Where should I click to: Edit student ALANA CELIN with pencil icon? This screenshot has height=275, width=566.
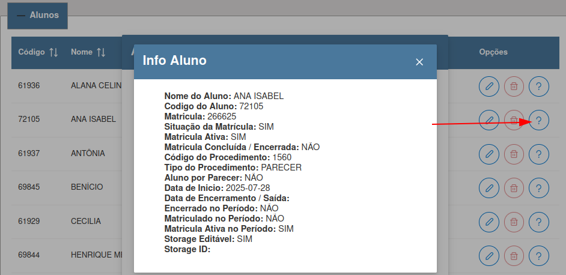[x=489, y=86]
